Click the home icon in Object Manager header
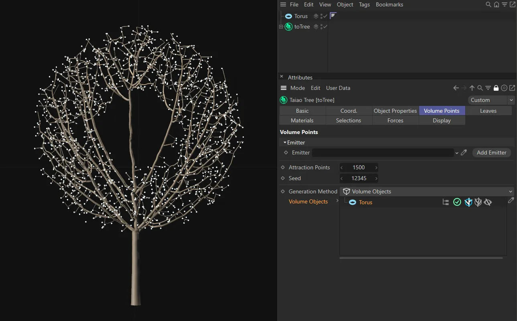Screen dimensions: 517x321 tap(496, 5)
